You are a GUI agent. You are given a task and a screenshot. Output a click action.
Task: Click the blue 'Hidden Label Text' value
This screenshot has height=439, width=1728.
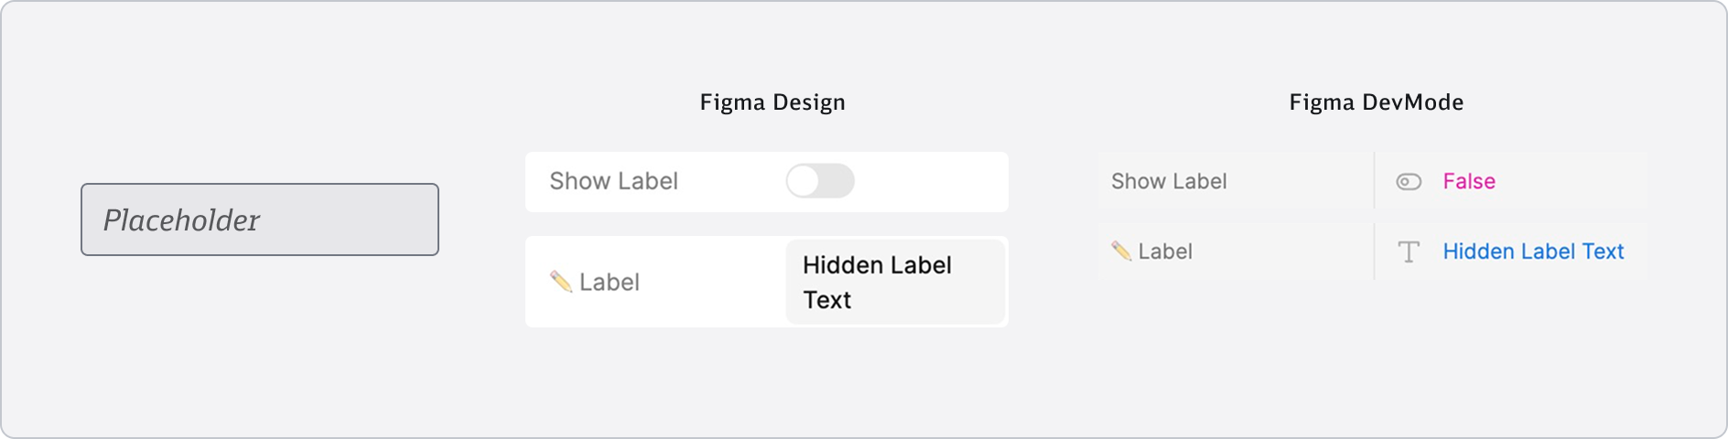1533,252
